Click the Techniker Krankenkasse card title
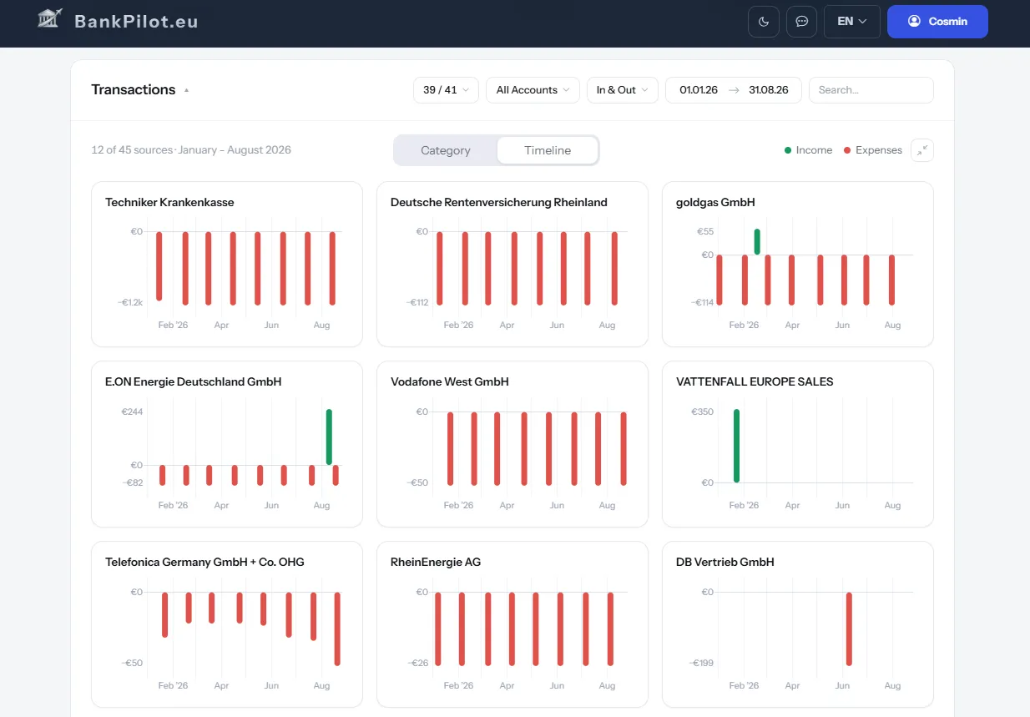 coord(169,202)
